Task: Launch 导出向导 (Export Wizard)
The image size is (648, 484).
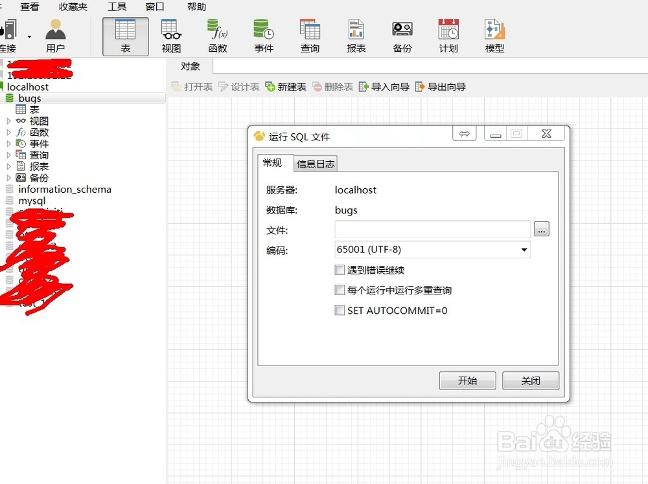Action: tap(440, 87)
